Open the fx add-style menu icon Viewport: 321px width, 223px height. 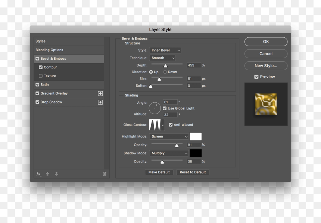[39, 174]
